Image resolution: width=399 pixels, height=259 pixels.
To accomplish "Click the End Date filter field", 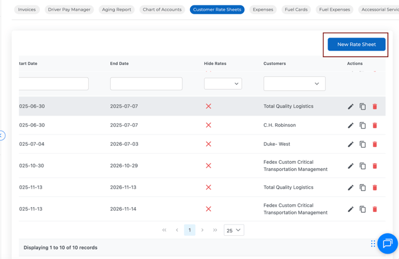I will (146, 84).
